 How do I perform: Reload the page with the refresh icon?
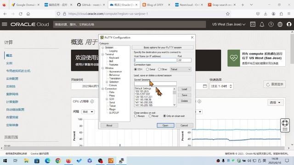(x=20, y=14)
